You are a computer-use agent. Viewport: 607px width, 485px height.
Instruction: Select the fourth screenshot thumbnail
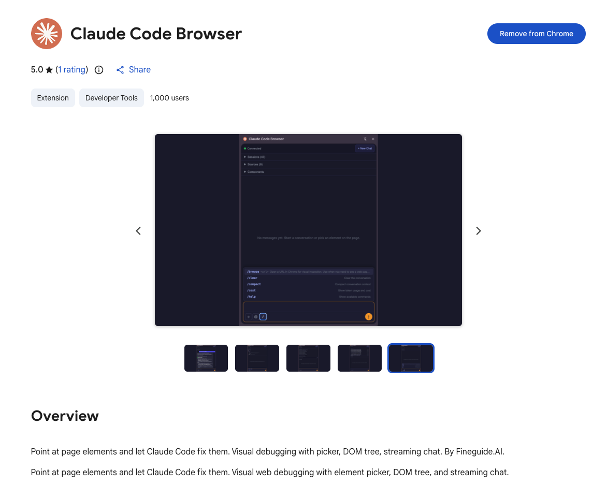tap(359, 358)
